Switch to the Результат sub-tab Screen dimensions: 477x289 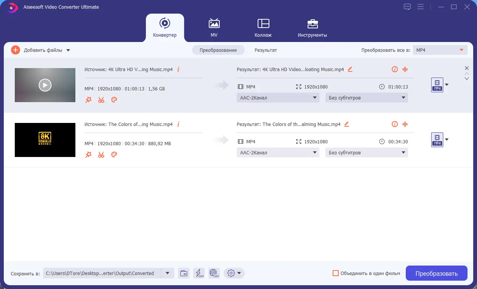click(x=266, y=50)
